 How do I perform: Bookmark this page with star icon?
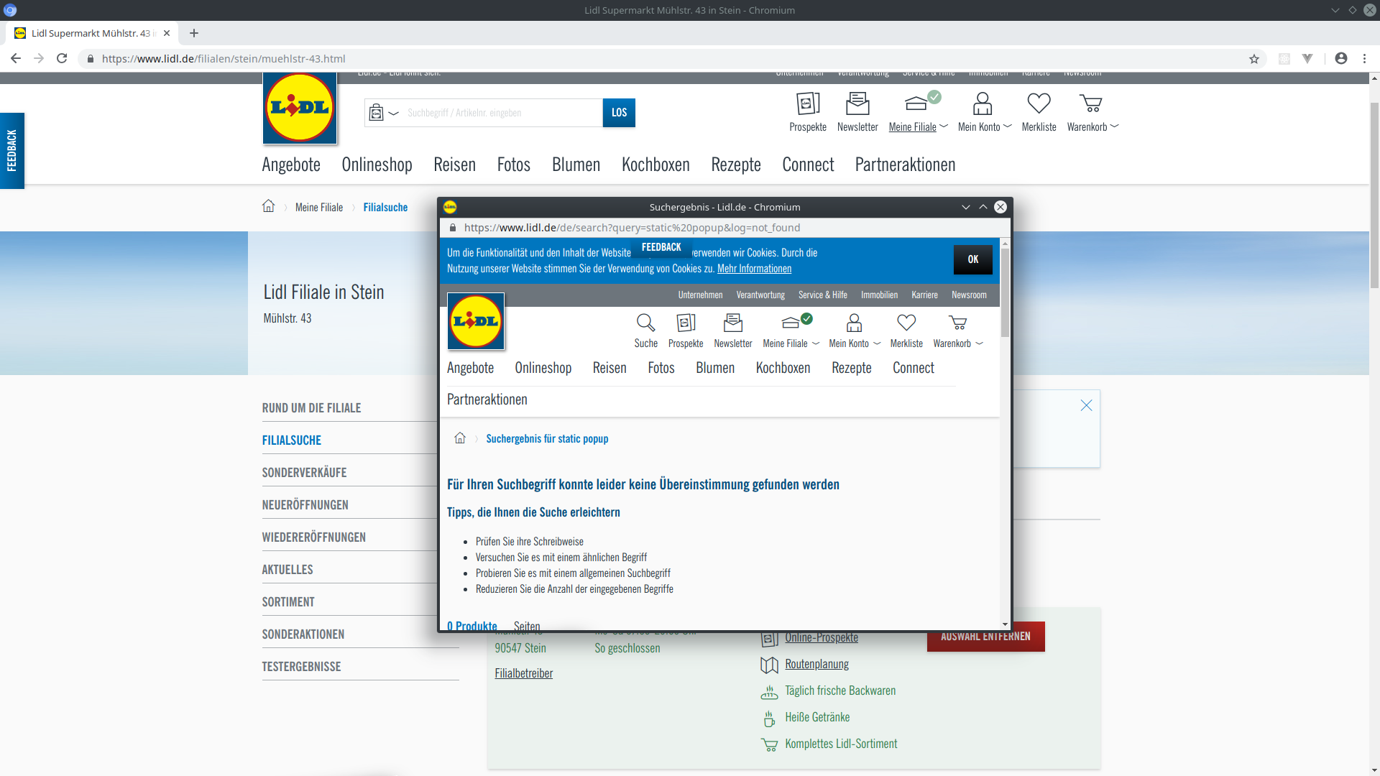[1253, 59]
